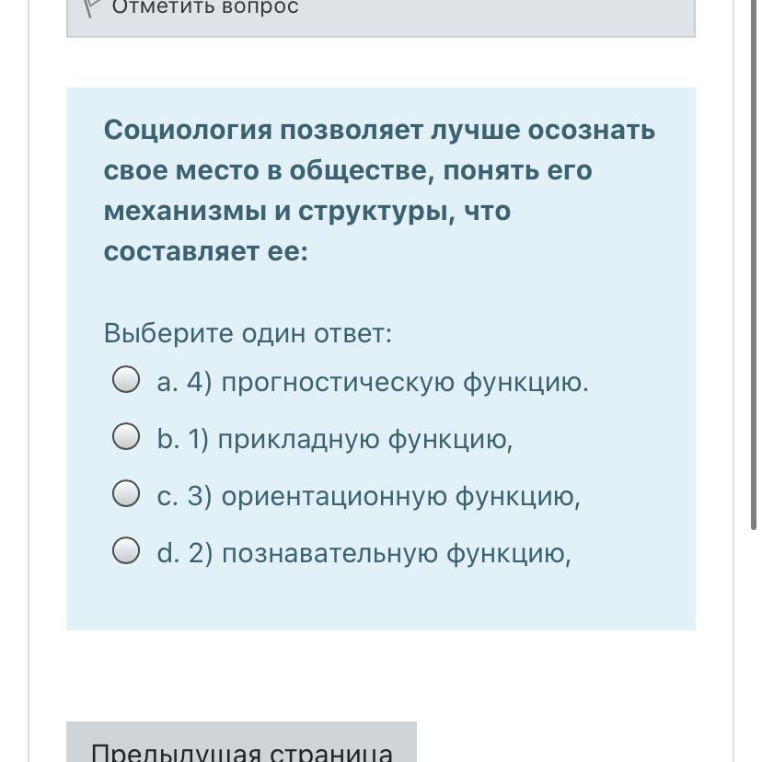Choose radio button for answer d
Screen dimensions: 762x762
point(126,550)
